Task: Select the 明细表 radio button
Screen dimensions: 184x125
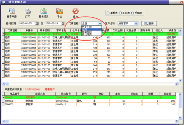Action: pyautogui.click(x=132, y=13)
